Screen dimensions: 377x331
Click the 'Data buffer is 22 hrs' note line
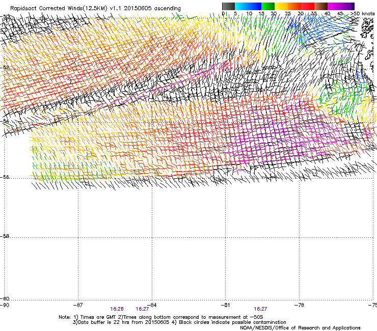click(179, 322)
